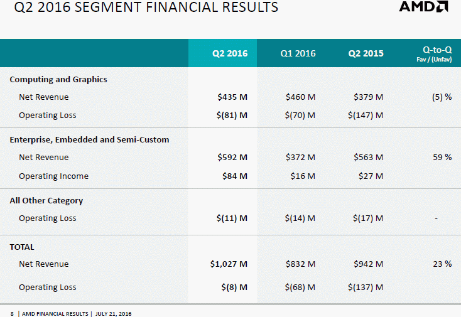Click the AMD logo
This screenshot has width=461, height=317.
point(423,6)
